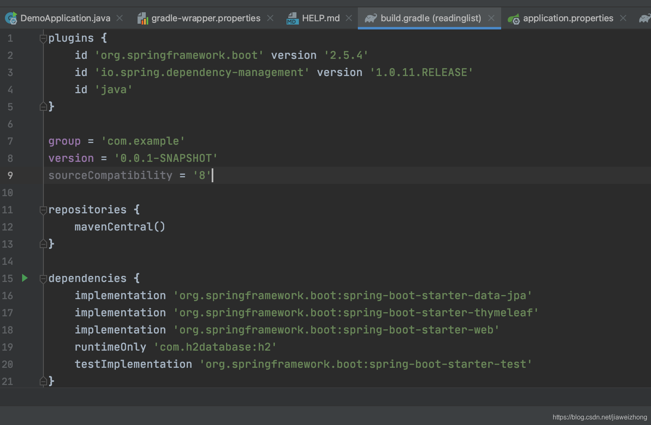
Task: Click the 'java' plugin id string
Action: point(114,89)
